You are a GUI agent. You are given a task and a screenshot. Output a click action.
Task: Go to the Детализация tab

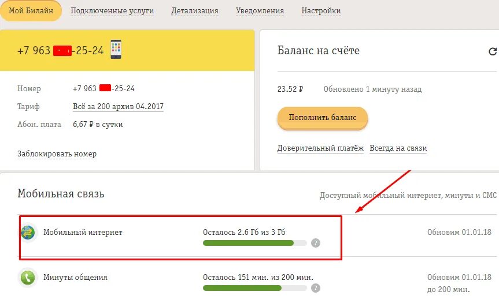coord(195,11)
